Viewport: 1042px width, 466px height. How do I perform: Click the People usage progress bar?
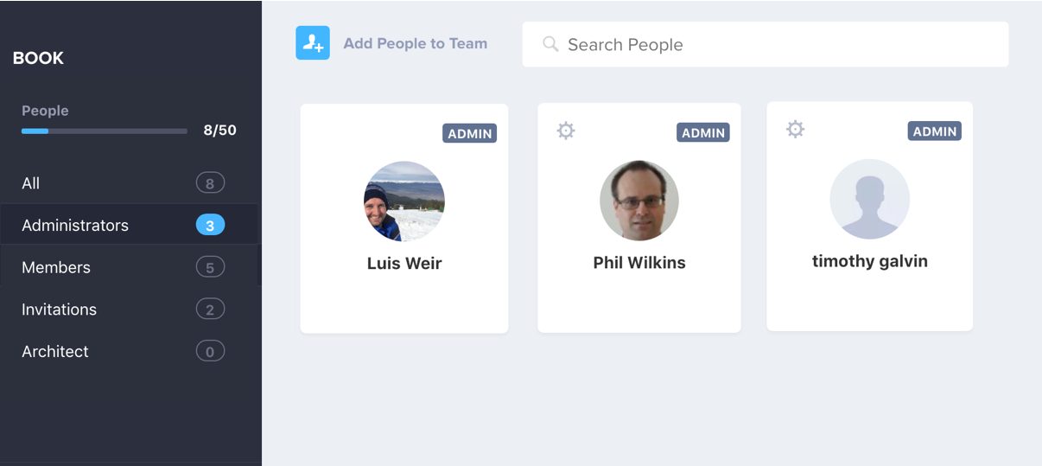tap(105, 131)
